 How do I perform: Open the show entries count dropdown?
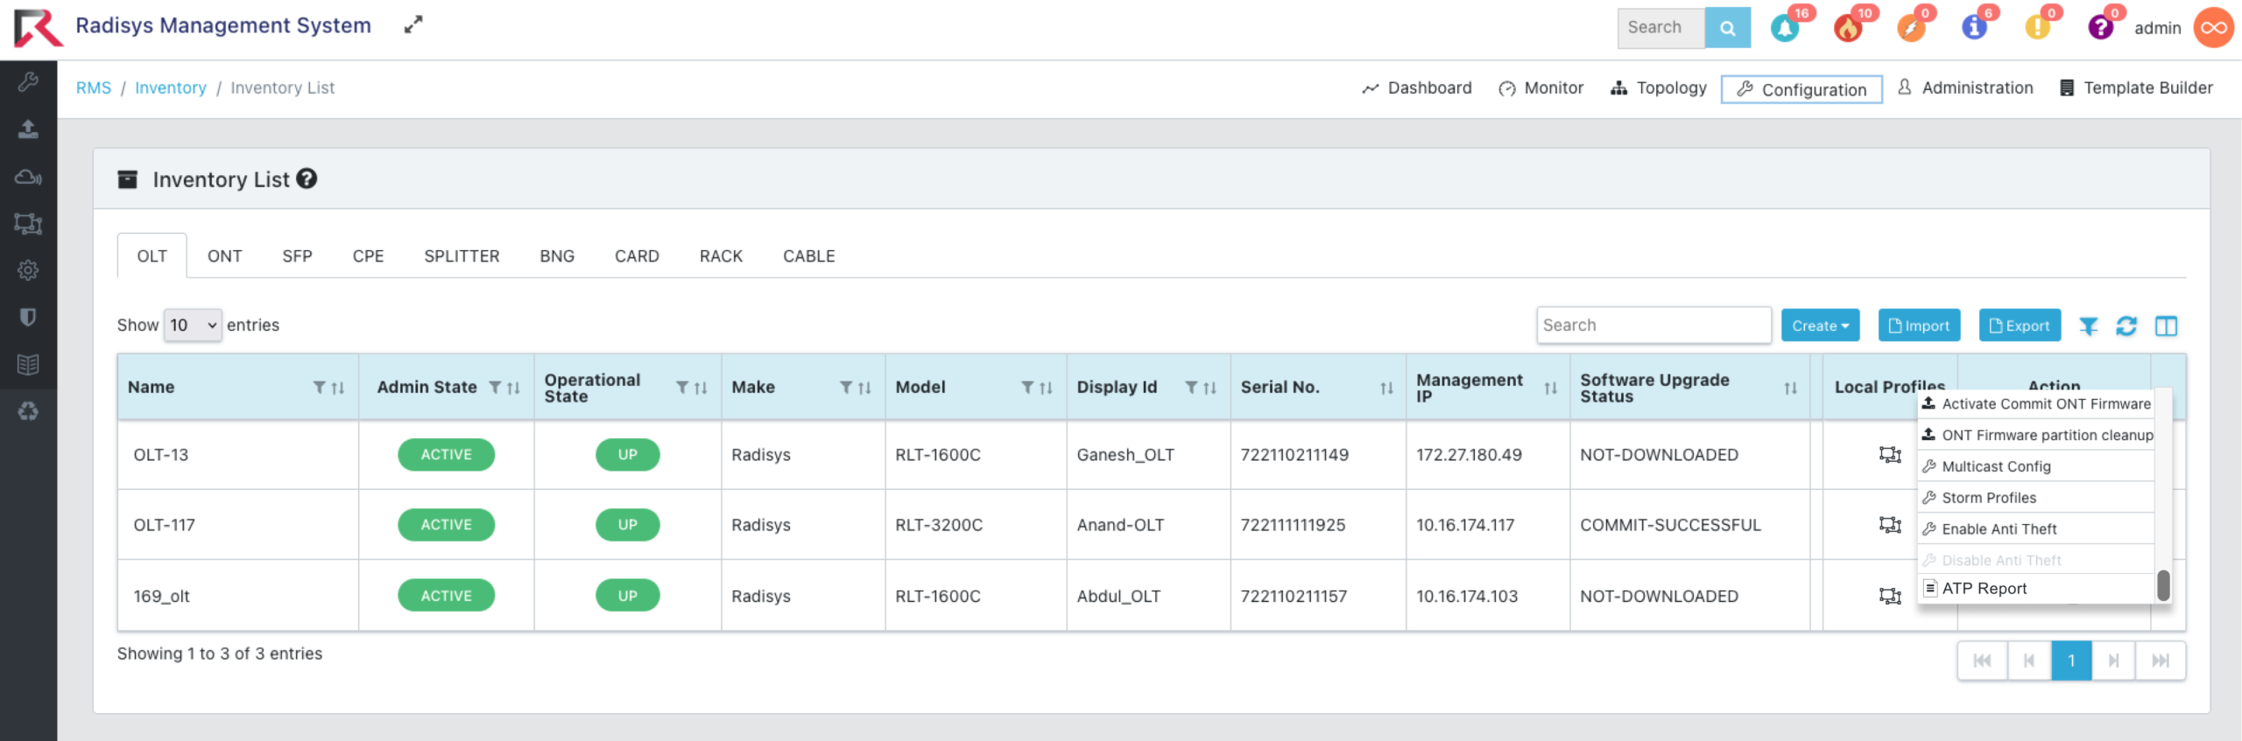pyautogui.click(x=193, y=325)
